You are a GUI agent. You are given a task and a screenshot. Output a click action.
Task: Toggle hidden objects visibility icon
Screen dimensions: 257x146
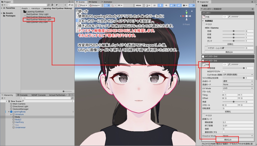179,6
